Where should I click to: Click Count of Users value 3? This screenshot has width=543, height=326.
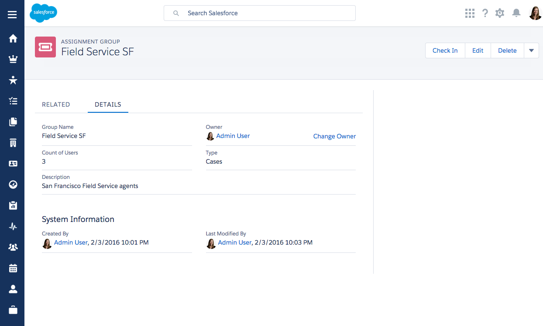[x=44, y=161]
